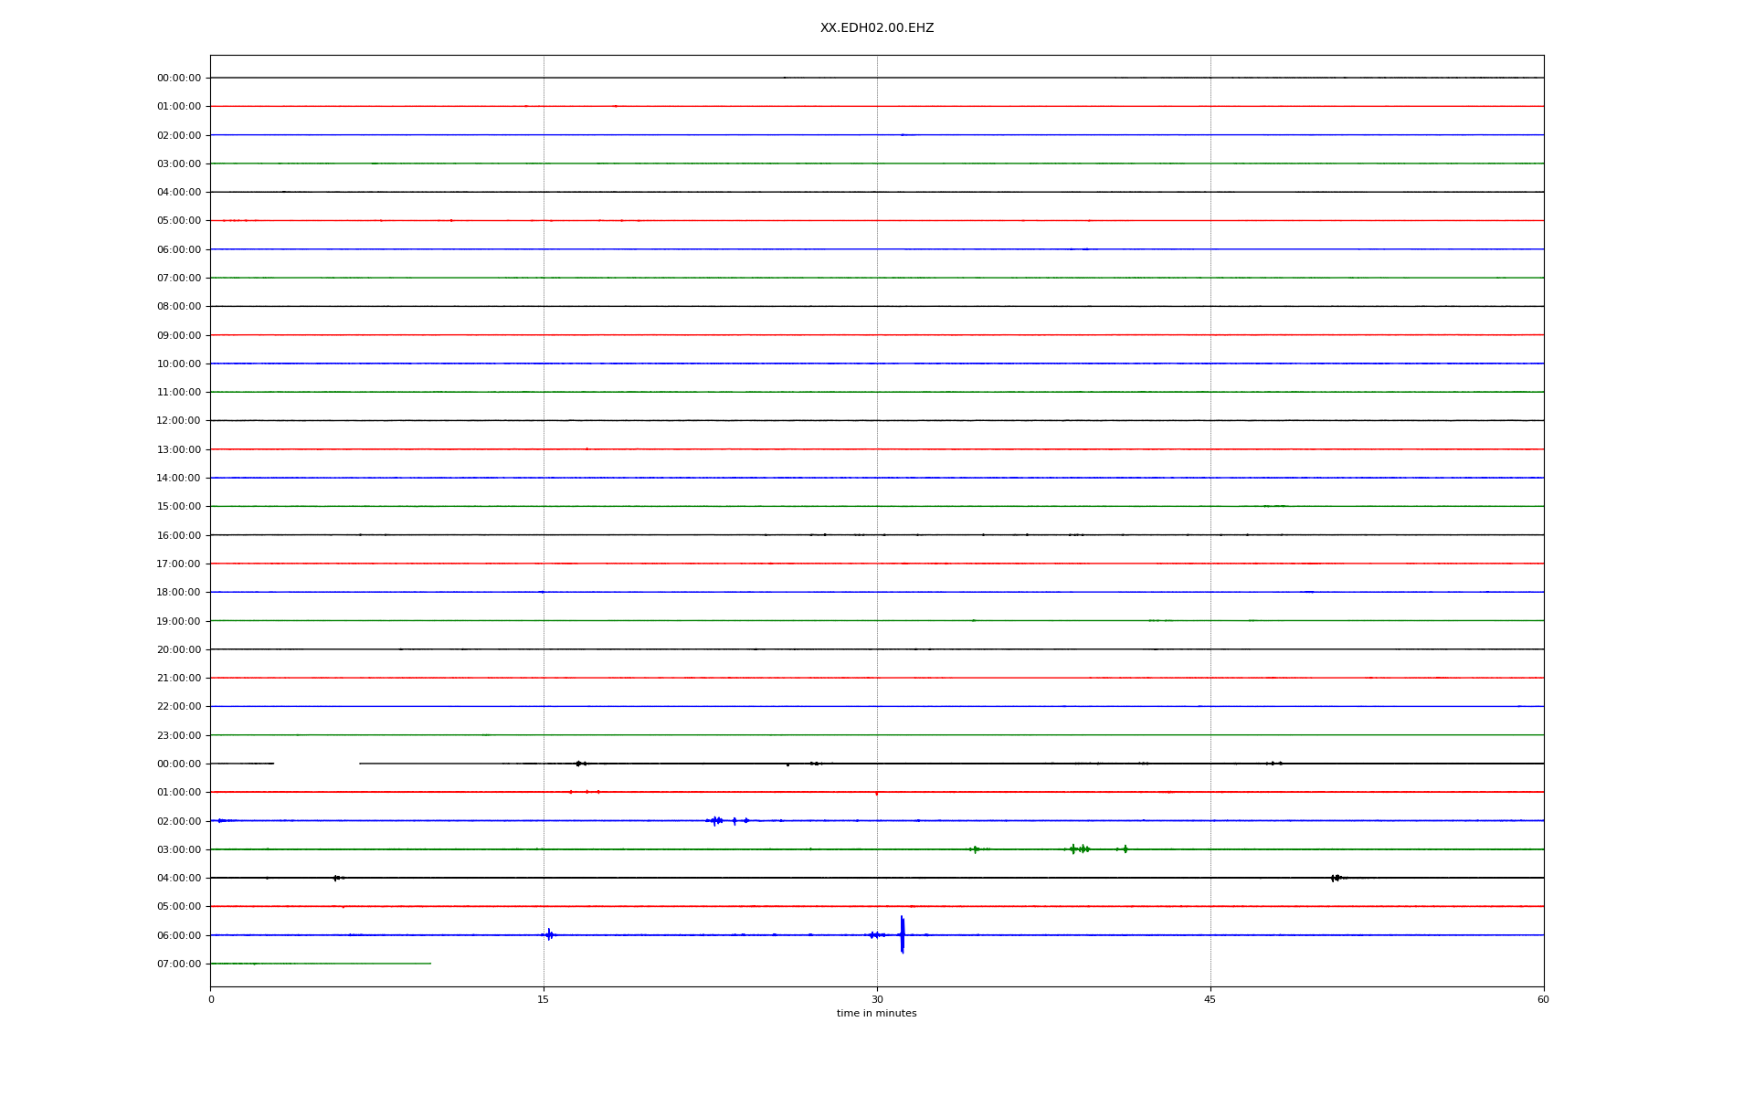Select the 20:00:00 row label

(x=178, y=649)
